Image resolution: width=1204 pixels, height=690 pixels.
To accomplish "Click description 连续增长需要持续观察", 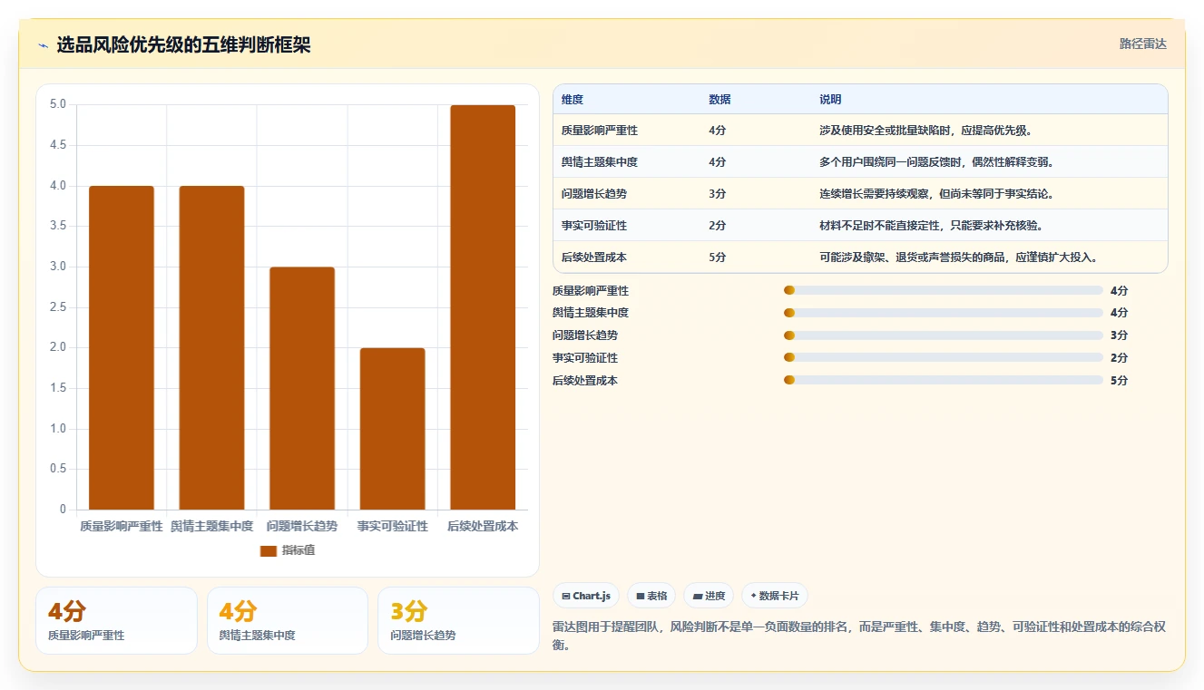I will pos(936,194).
